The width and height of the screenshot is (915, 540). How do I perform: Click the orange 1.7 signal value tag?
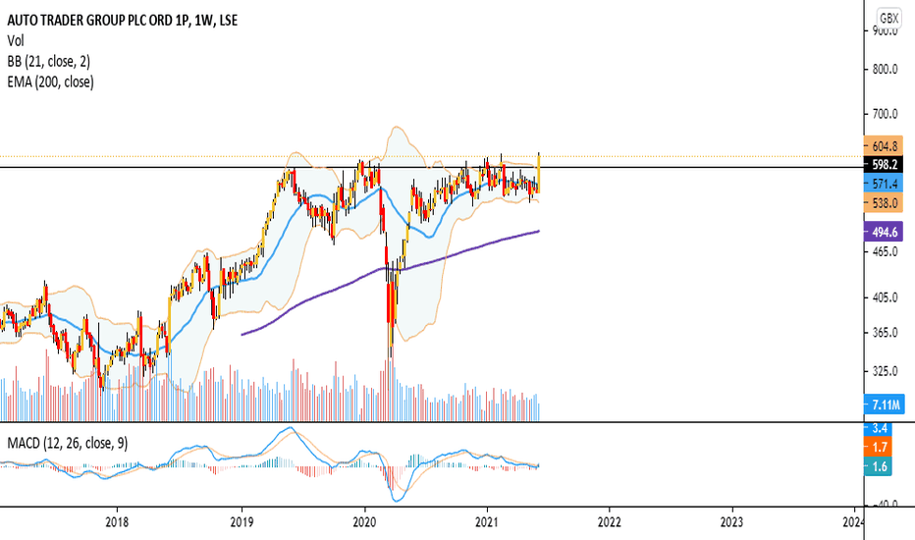878,447
